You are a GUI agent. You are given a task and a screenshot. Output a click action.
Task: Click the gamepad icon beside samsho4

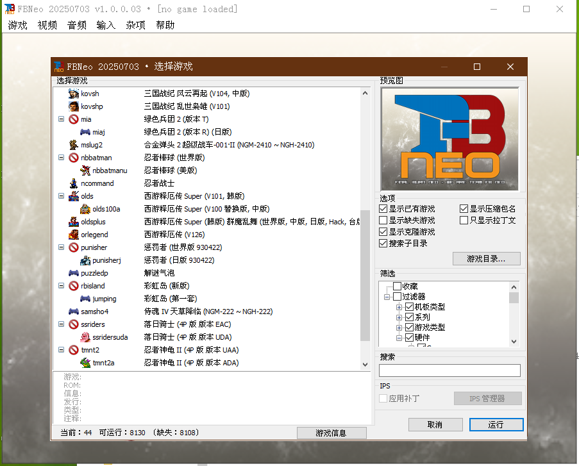pyautogui.click(x=74, y=312)
